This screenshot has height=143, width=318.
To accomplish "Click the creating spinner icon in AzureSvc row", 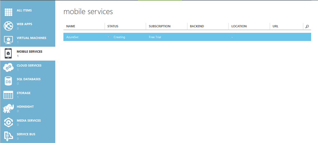I will coord(109,37).
